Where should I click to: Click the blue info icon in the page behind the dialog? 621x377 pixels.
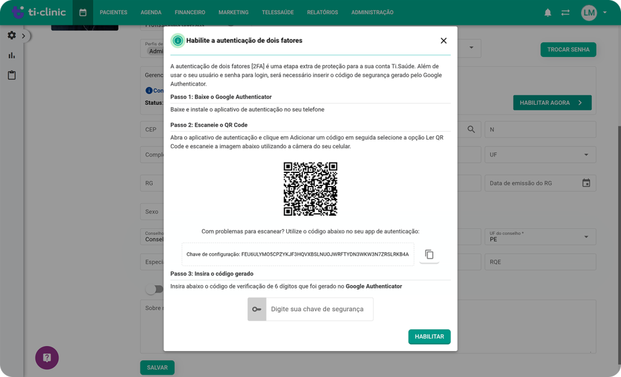[149, 91]
